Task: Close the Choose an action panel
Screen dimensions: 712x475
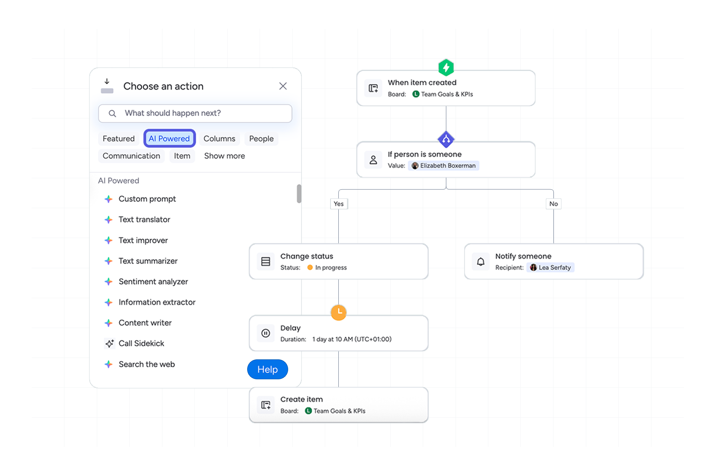Action: coord(283,86)
